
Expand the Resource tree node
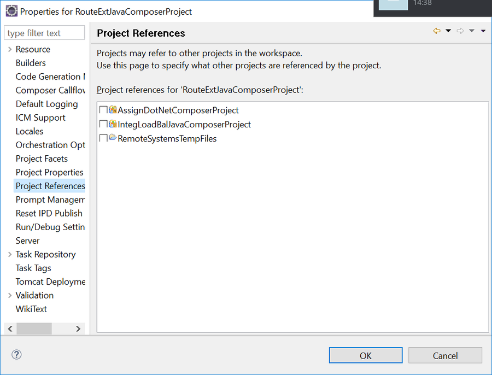tap(10, 49)
